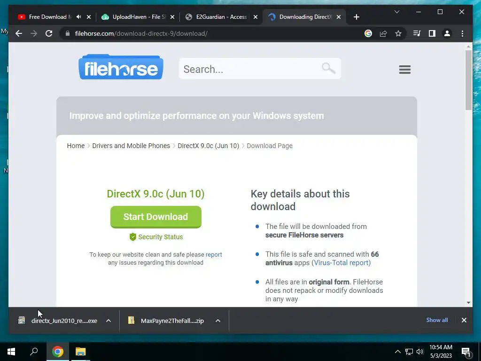Screen dimensions: 481x361
Task: Click the magnifier search icon on FileHorse
Action: coord(328,68)
